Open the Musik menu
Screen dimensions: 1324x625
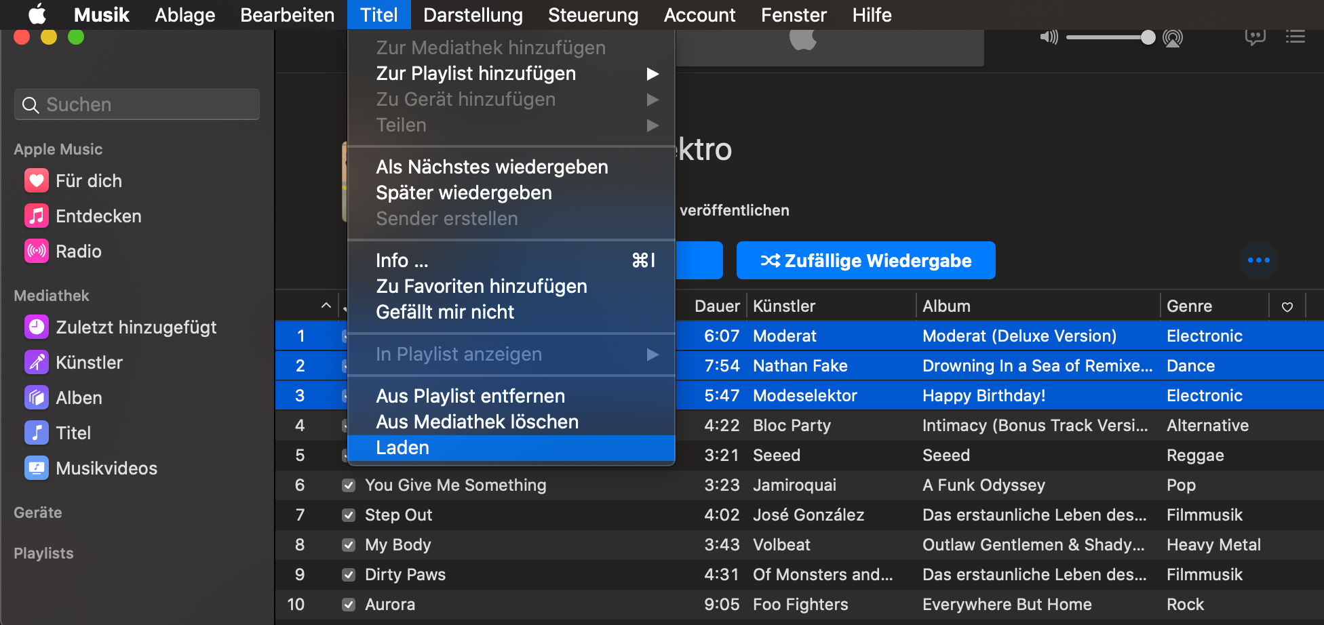pos(102,15)
